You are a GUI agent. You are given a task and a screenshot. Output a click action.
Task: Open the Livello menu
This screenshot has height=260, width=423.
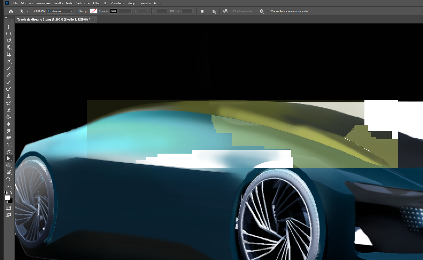pos(58,3)
